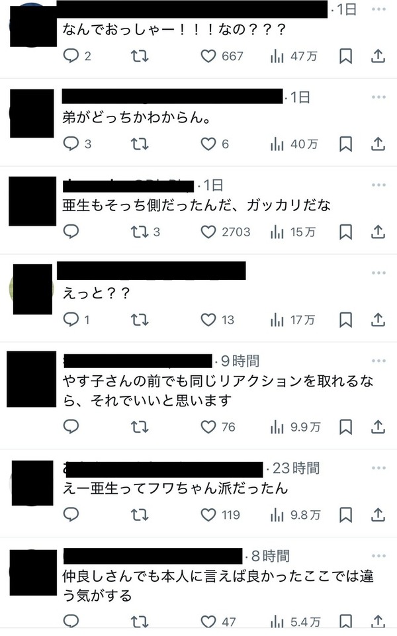Open the 23時間 timestamp link
Screen dimensions: 397x636
[x=296, y=468]
